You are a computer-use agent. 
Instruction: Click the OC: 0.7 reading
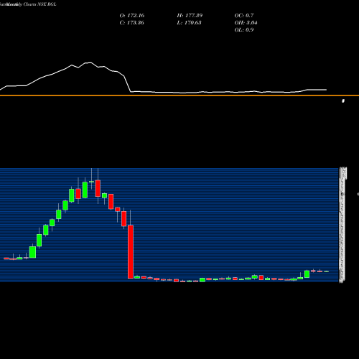pos(244,15)
